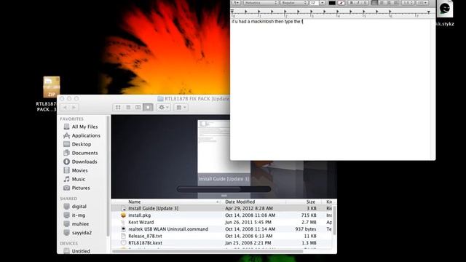The height and width of the screenshot is (262, 466).
Task: Select realtek USB WLAN Uninstall.command
Action: point(222,229)
